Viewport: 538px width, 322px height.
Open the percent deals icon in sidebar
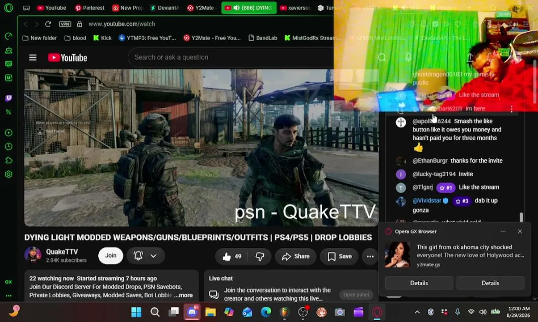click(8, 112)
